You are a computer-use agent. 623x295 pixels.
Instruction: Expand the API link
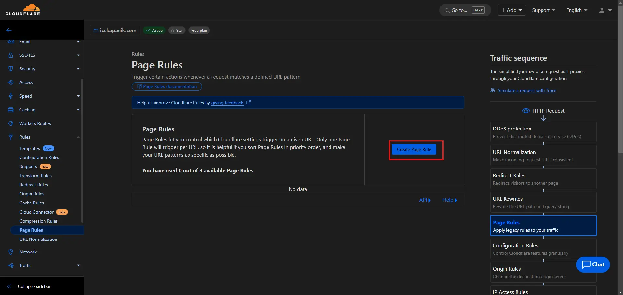(425, 200)
